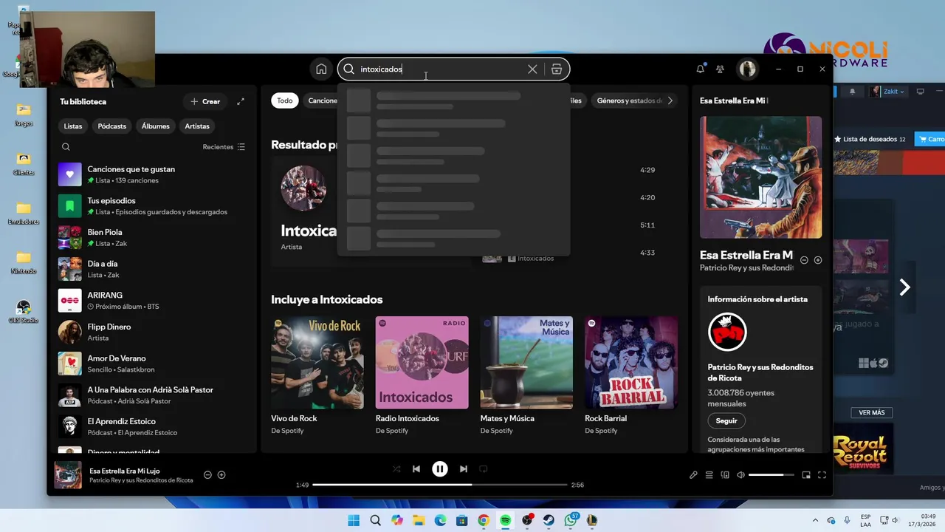Open Amor De Verano single
Screen dimensions: 945x532
point(152,364)
